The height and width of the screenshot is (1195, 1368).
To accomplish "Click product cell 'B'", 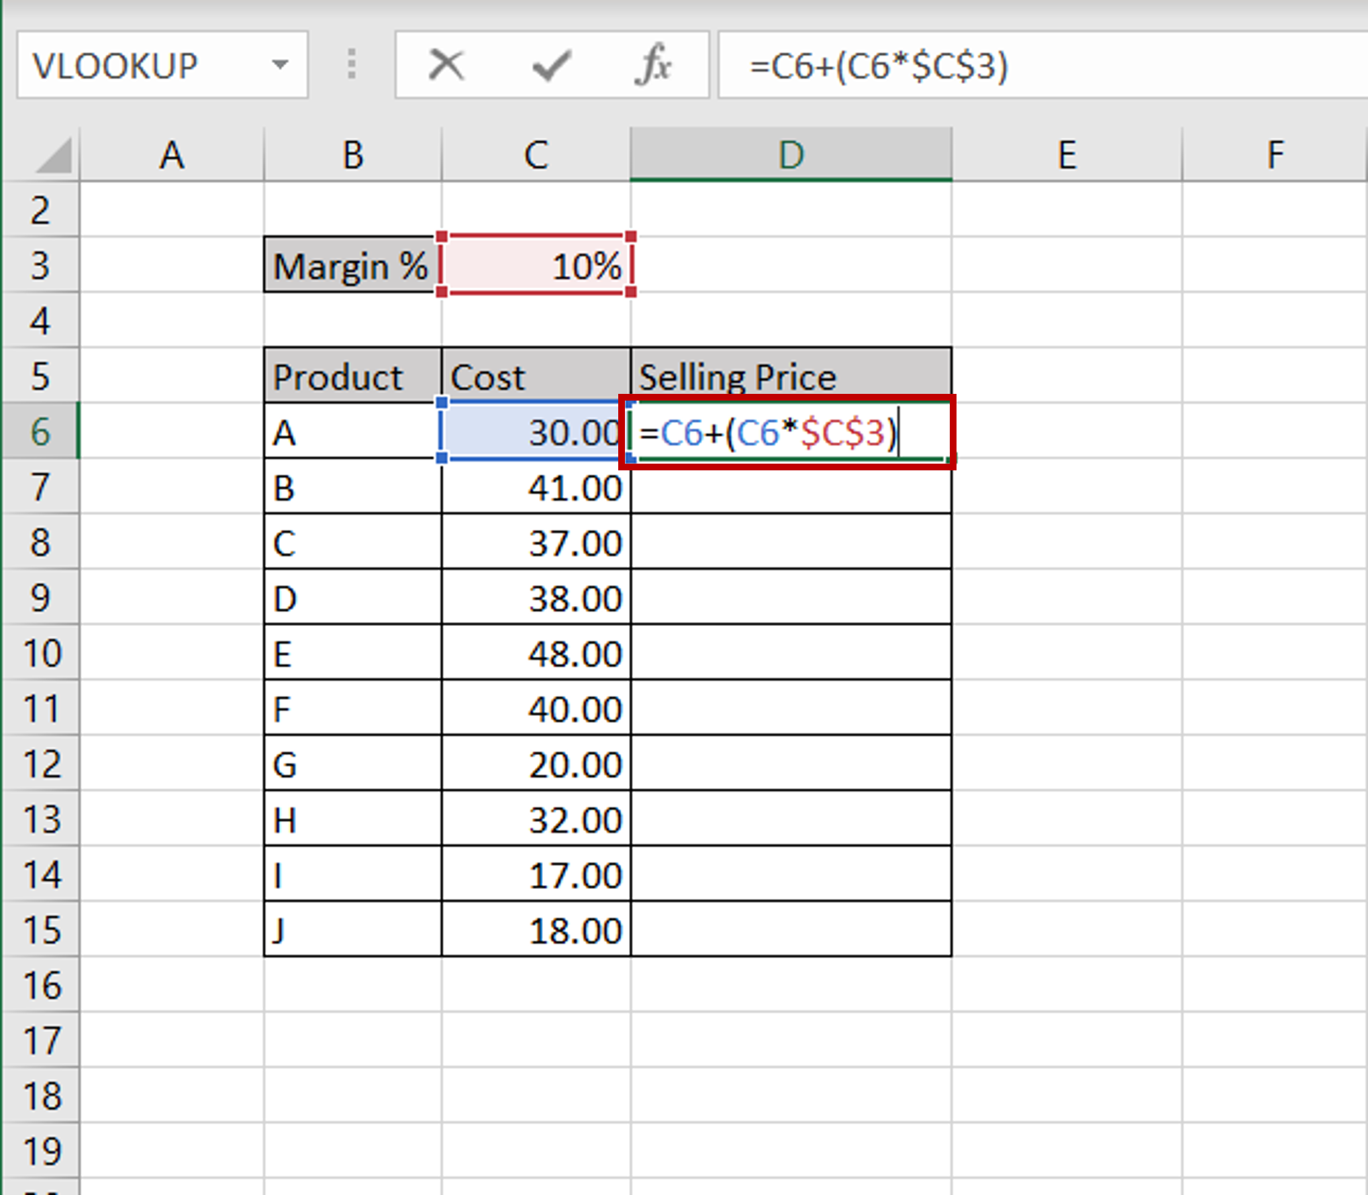I will tap(352, 486).
